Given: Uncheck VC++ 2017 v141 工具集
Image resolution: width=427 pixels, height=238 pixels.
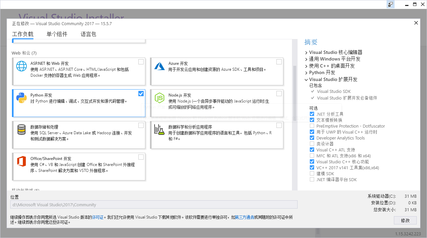Looking at the screenshot, I should point(312,168).
